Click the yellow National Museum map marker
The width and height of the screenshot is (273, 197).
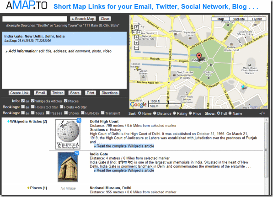point(137,69)
